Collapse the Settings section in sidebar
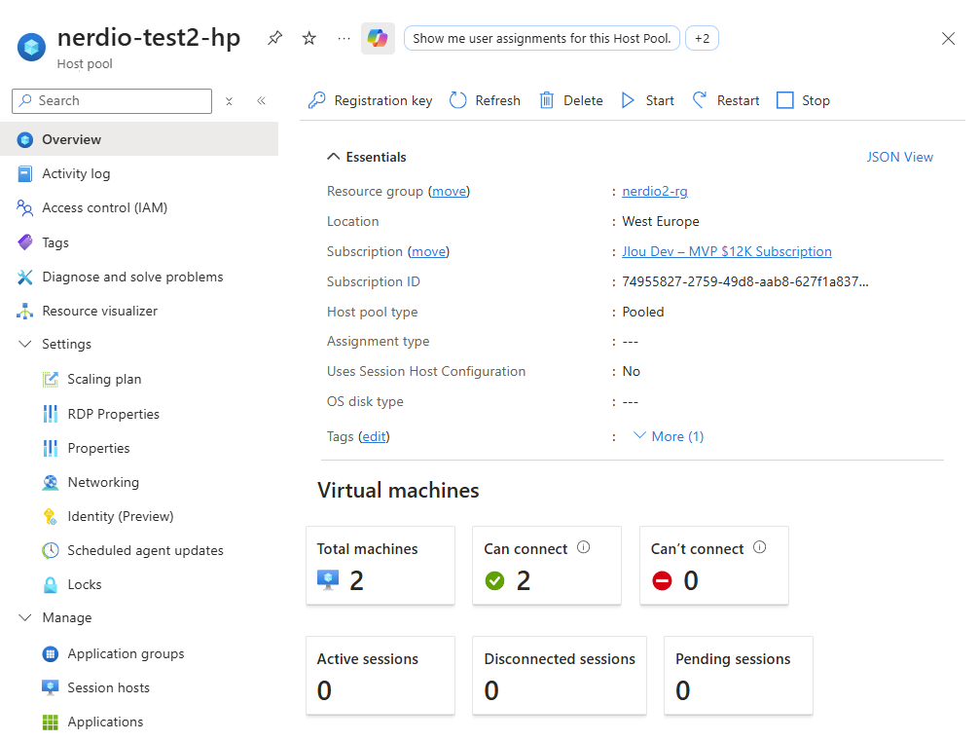Image resolution: width=979 pixels, height=741 pixels. pos(25,345)
